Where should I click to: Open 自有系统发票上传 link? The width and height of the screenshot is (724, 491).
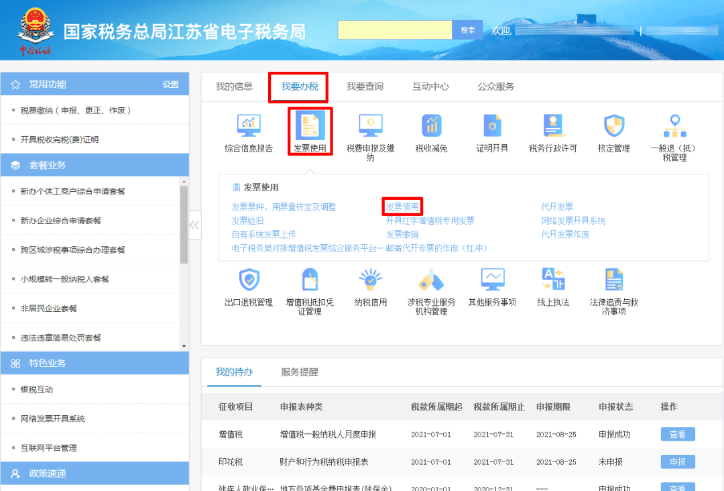pyautogui.click(x=263, y=234)
